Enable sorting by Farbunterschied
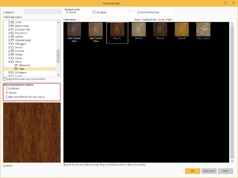 tap(138, 12)
